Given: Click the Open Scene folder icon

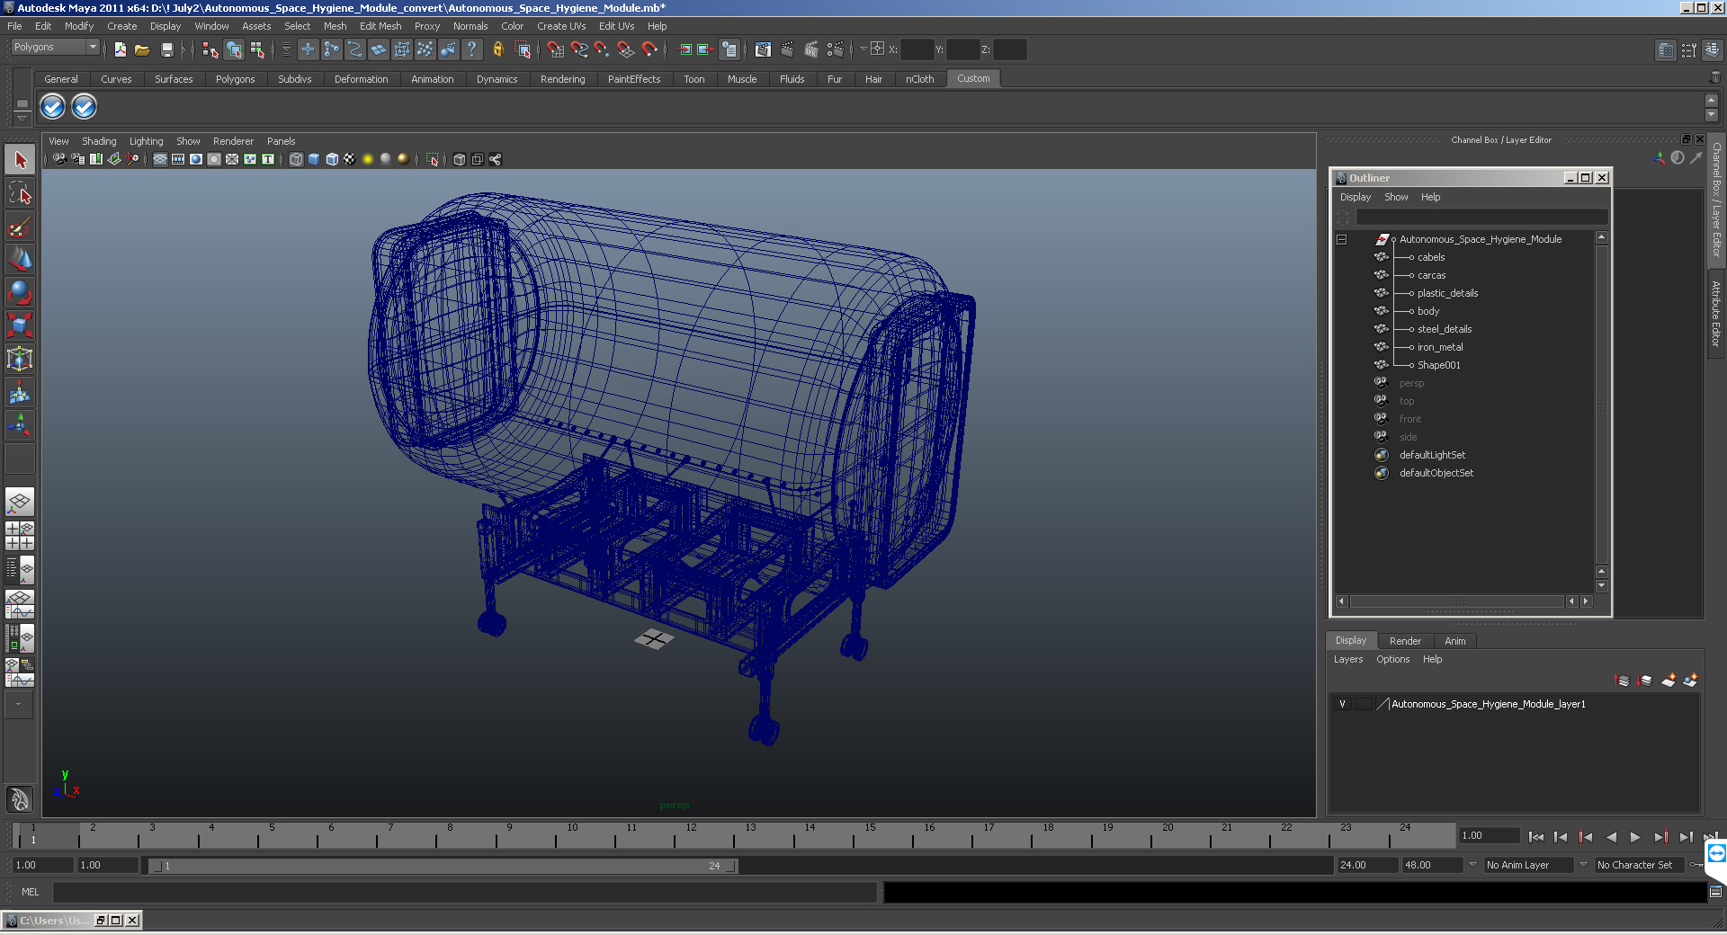Looking at the screenshot, I should [142, 49].
